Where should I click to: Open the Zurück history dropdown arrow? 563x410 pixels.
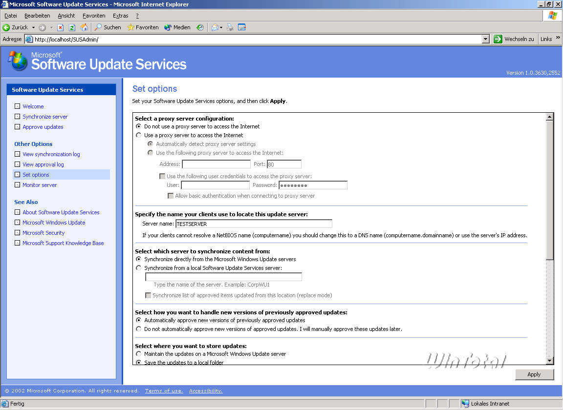coord(33,27)
